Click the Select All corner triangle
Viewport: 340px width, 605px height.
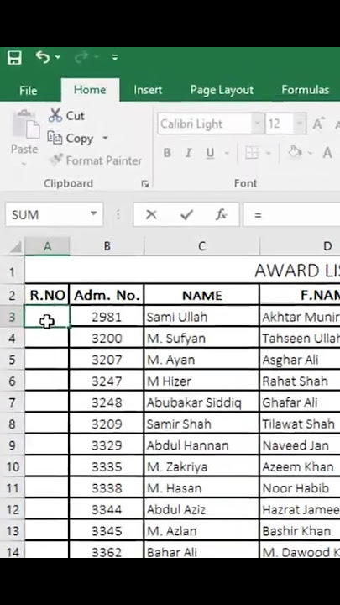16,246
